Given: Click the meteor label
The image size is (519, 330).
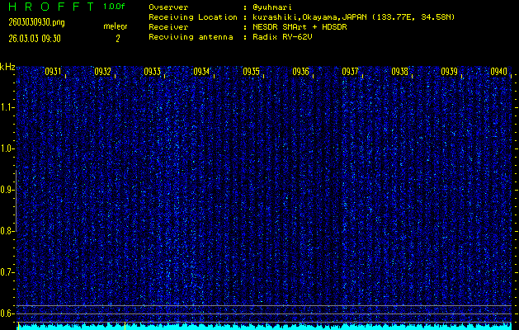Looking at the screenshot, I should tap(116, 26).
